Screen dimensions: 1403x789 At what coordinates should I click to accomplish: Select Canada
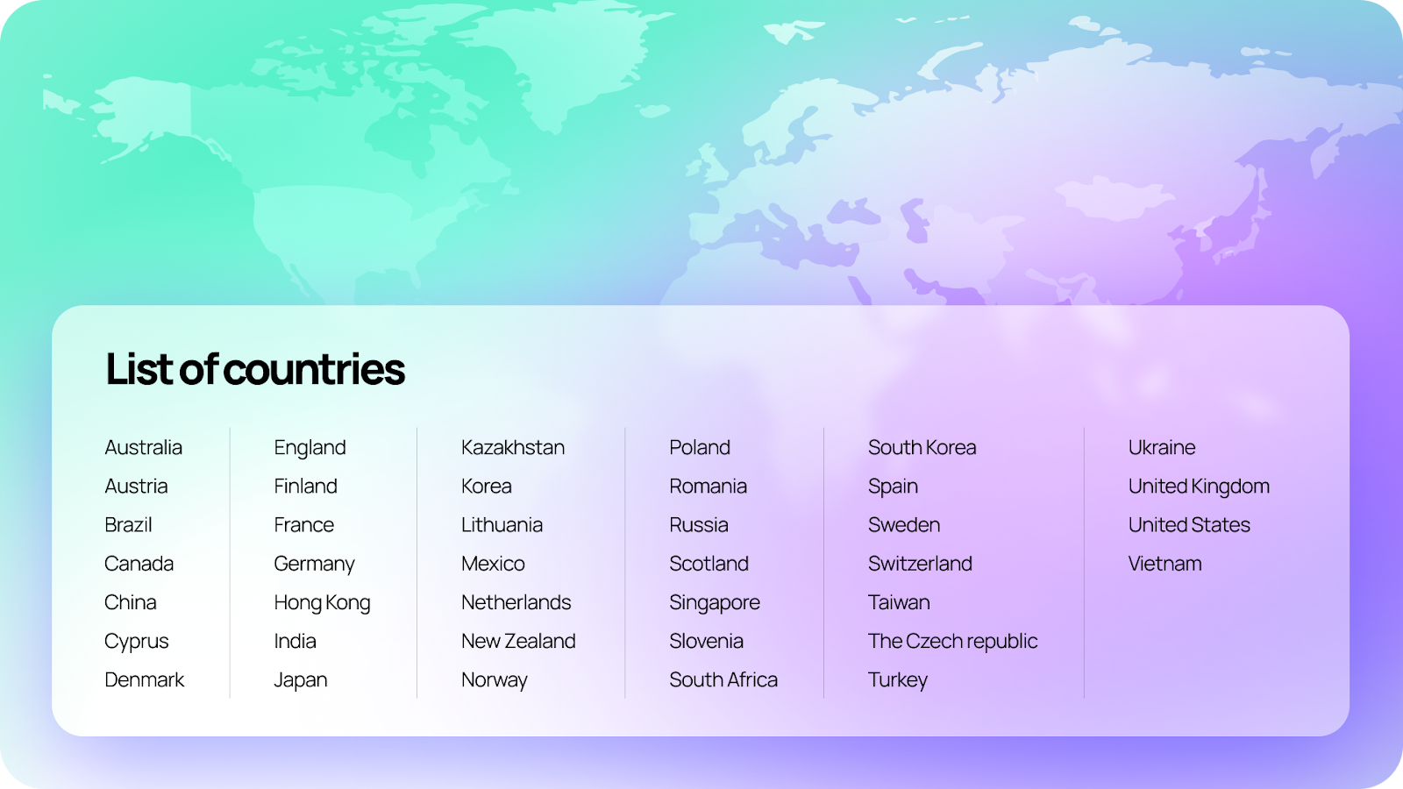[139, 563]
